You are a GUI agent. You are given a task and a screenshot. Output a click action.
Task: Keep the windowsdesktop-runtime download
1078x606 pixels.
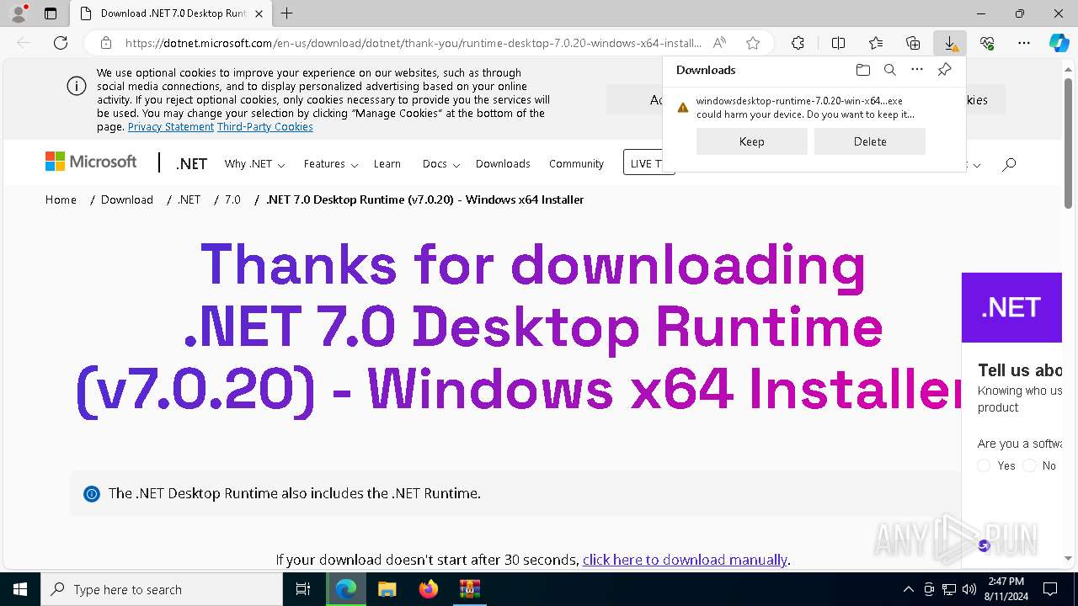[752, 141]
